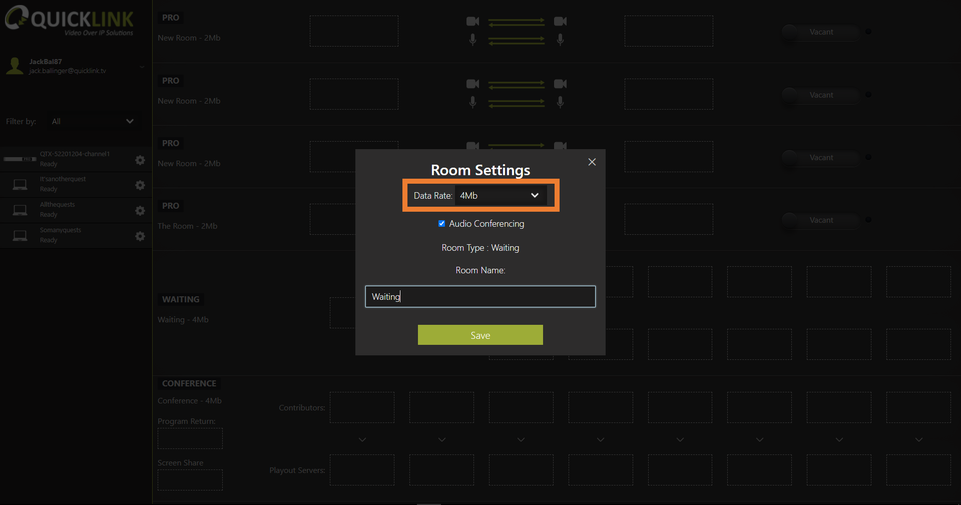The width and height of the screenshot is (961, 505).
Task: Toggle right microphone icon in first PRO room
Action: point(560,40)
